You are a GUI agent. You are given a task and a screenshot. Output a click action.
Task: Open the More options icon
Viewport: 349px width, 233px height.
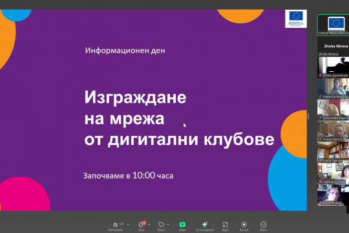(x=263, y=225)
